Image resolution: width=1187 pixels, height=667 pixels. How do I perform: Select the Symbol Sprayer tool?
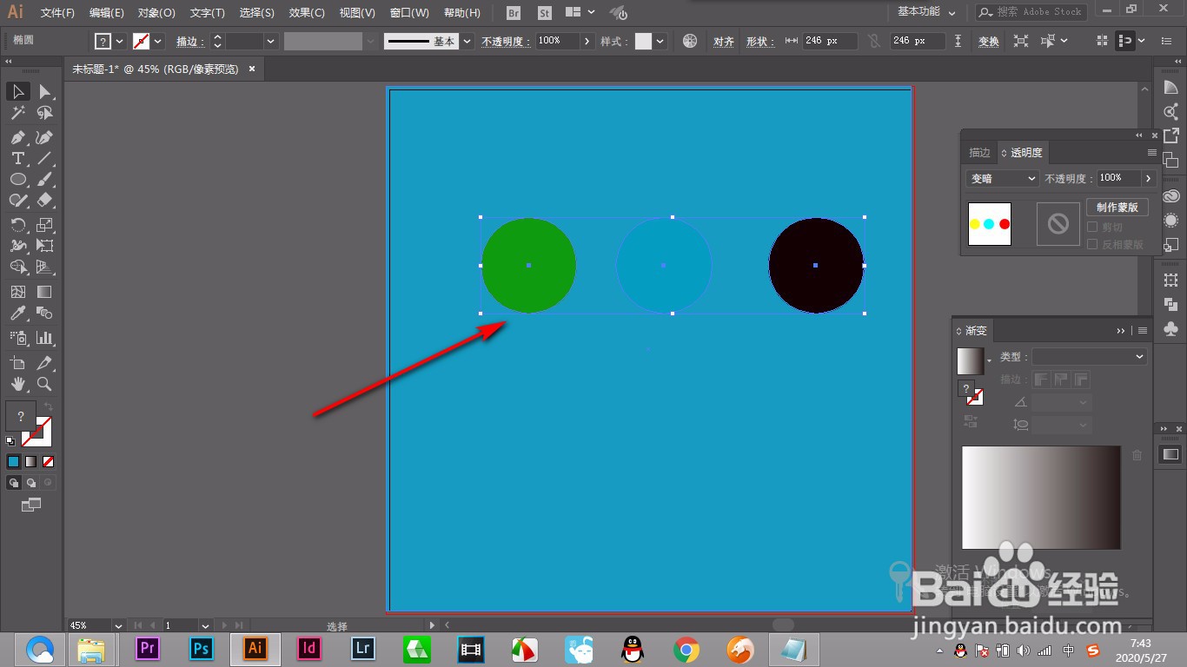[18, 338]
